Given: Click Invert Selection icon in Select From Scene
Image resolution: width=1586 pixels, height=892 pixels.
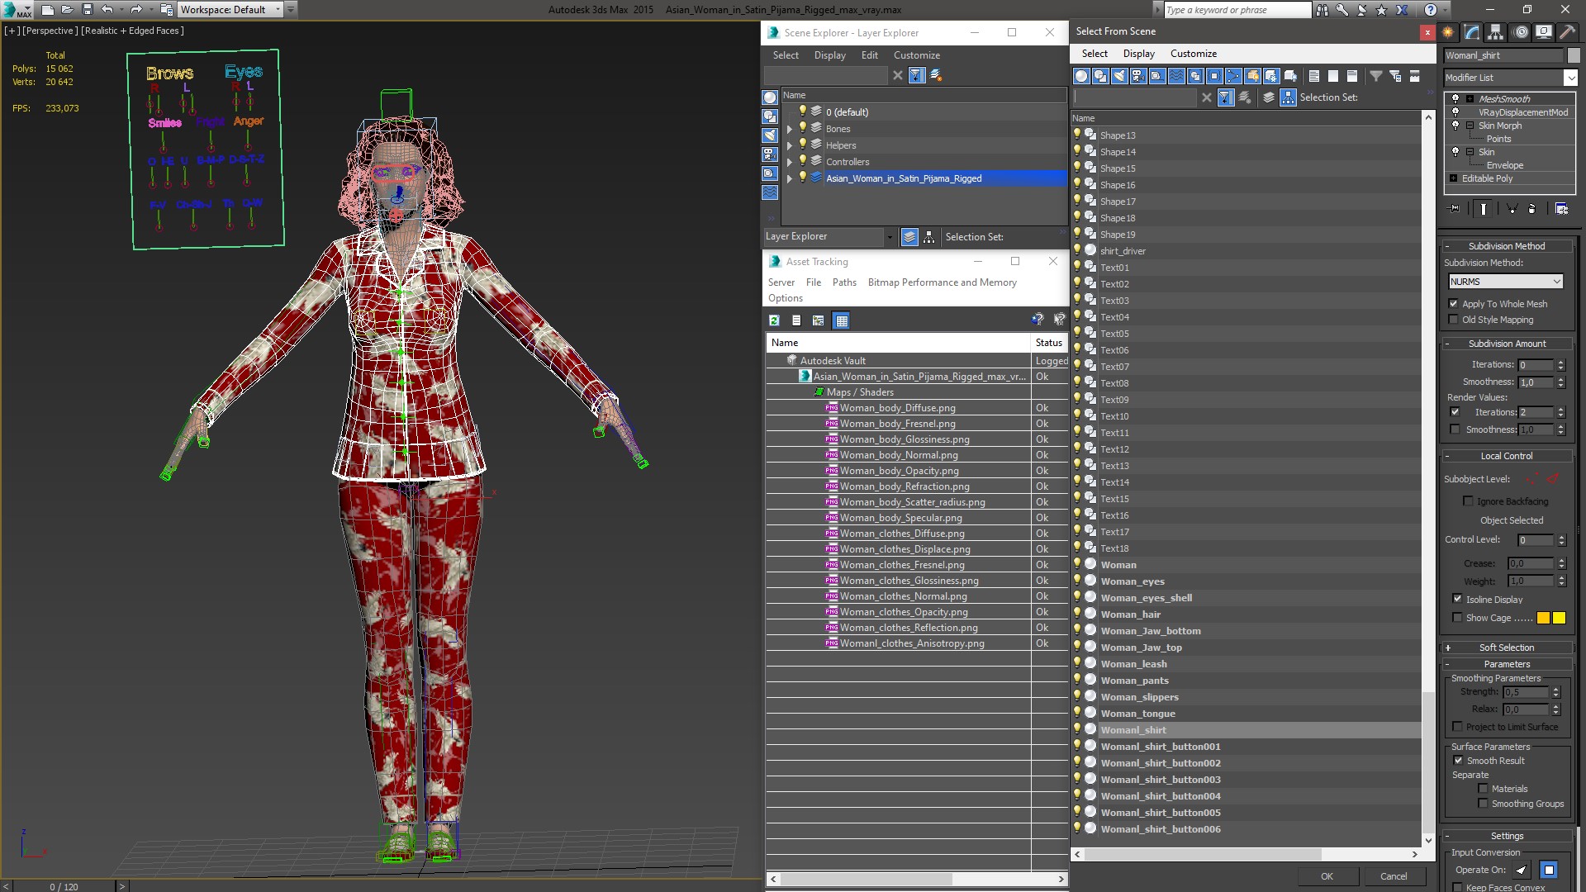Looking at the screenshot, I should point(1352,76).
